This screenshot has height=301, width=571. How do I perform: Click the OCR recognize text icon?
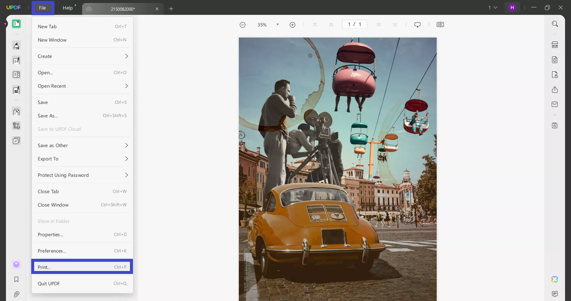click(x=555, y=45)
